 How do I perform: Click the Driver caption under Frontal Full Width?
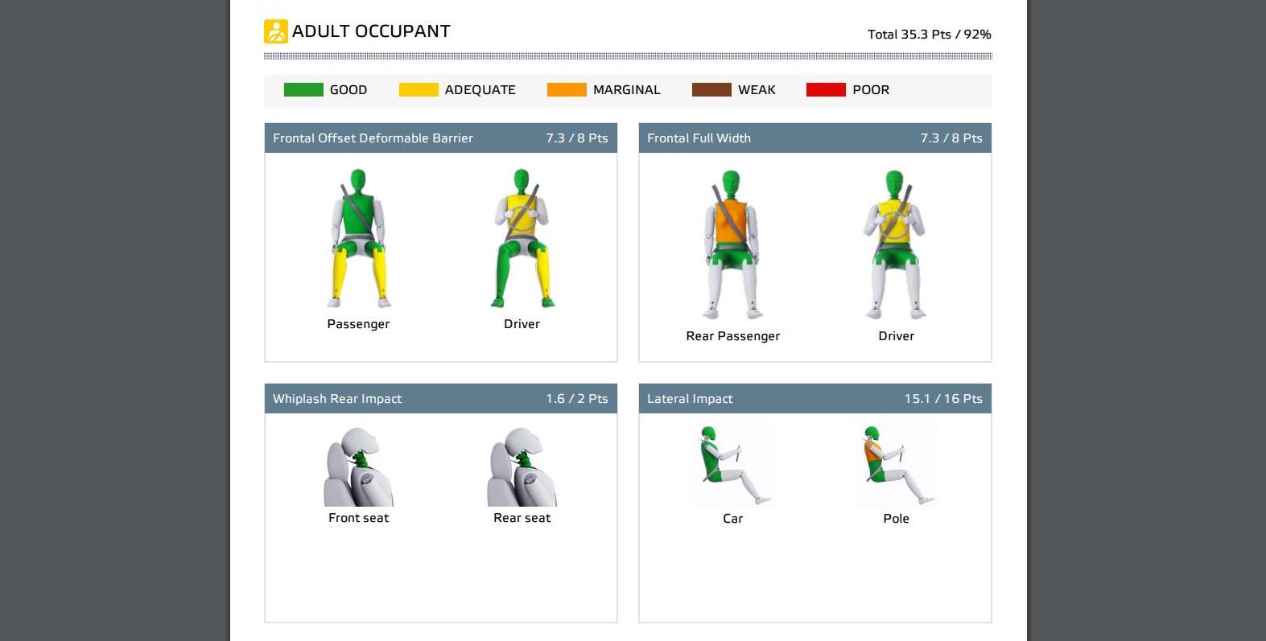pos(896,336)
